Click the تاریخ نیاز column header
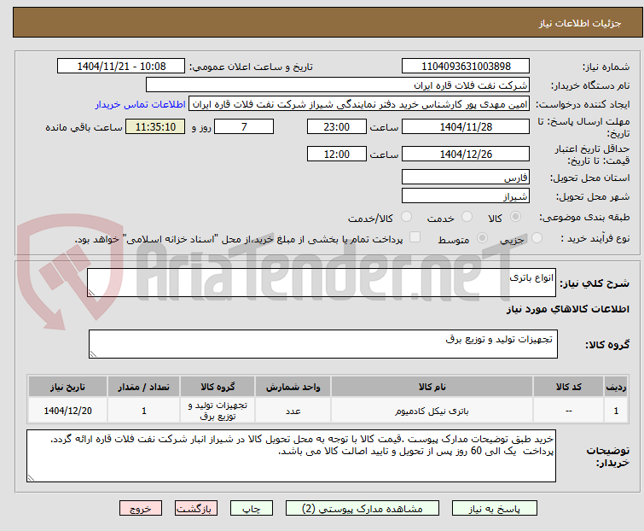 tap(67, 387)
